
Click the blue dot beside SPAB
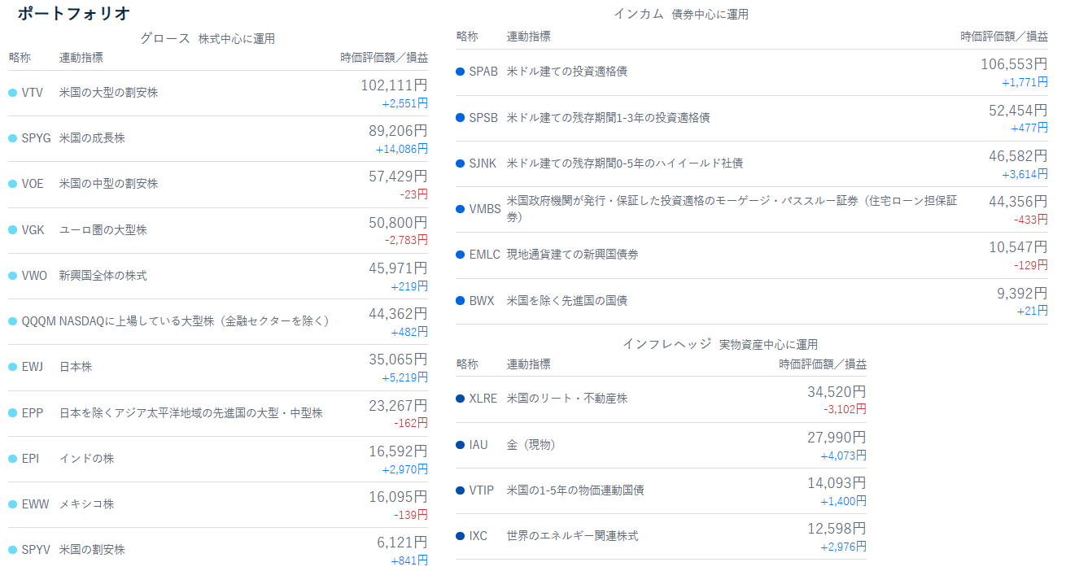tap(461, 72)
